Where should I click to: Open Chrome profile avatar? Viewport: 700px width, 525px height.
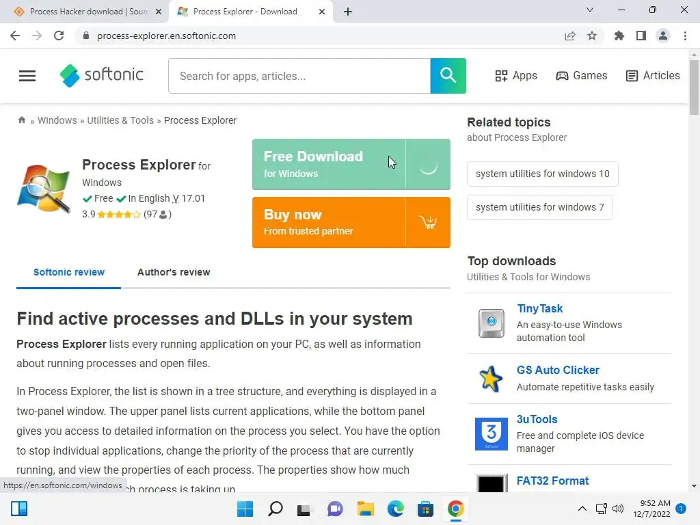663,36
